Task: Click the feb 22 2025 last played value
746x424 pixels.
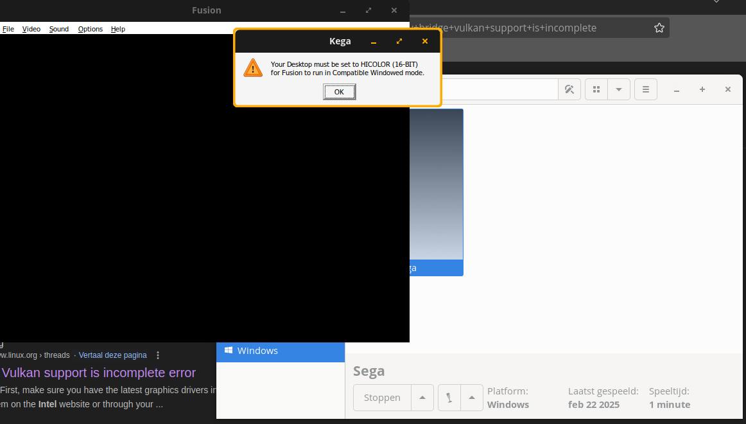Action: coord(594,405)
